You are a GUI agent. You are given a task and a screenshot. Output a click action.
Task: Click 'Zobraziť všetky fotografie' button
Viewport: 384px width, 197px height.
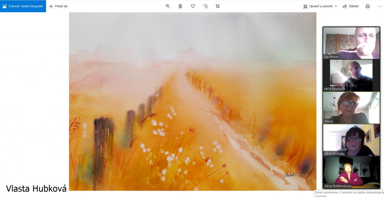tap(23, 6)
